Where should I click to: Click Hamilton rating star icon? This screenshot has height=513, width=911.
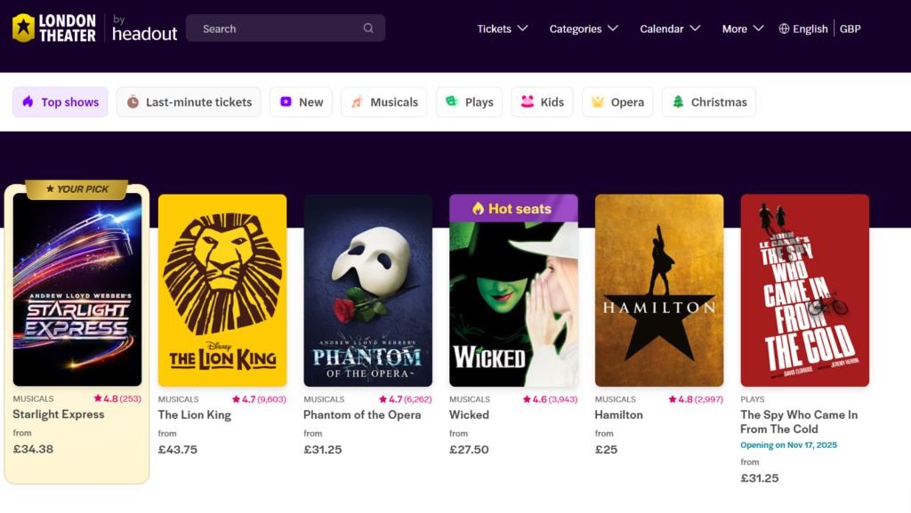point(673,399)
